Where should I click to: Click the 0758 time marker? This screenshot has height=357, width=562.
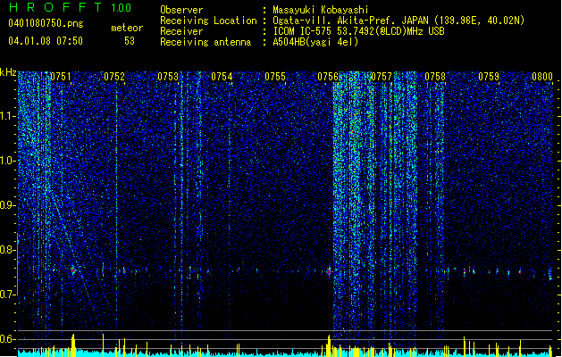point(435,77)
